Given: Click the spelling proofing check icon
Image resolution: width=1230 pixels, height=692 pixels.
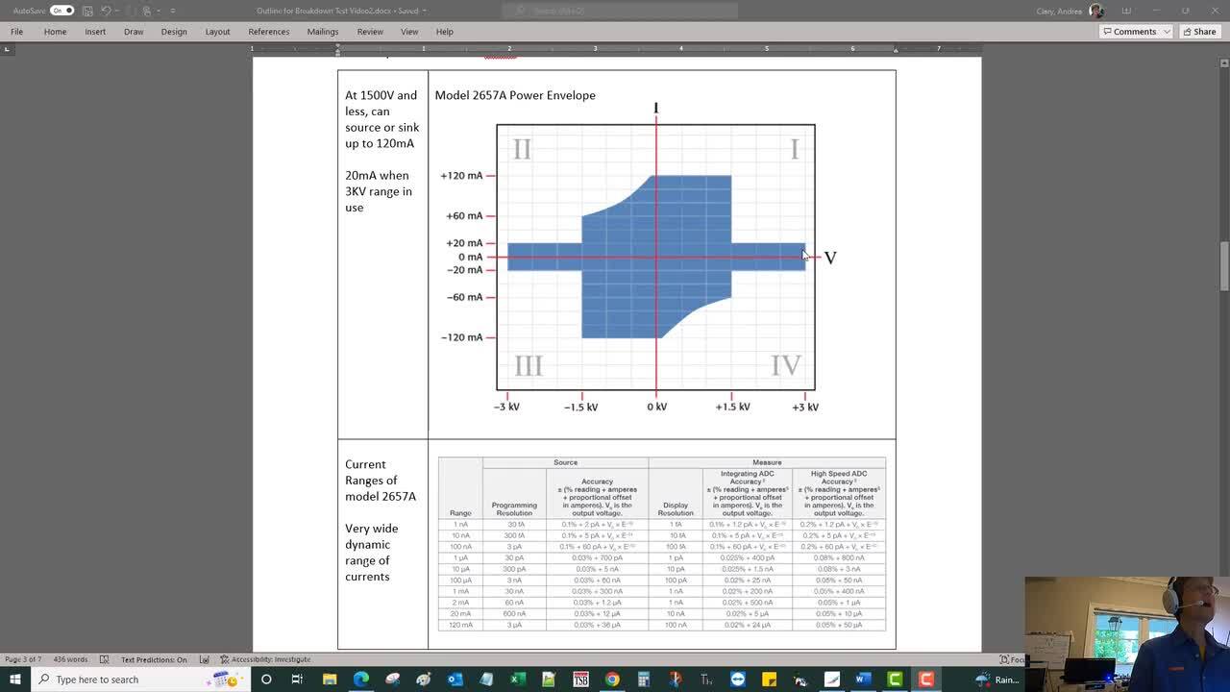Looking at the screenshot, I should tap(104, 659).
